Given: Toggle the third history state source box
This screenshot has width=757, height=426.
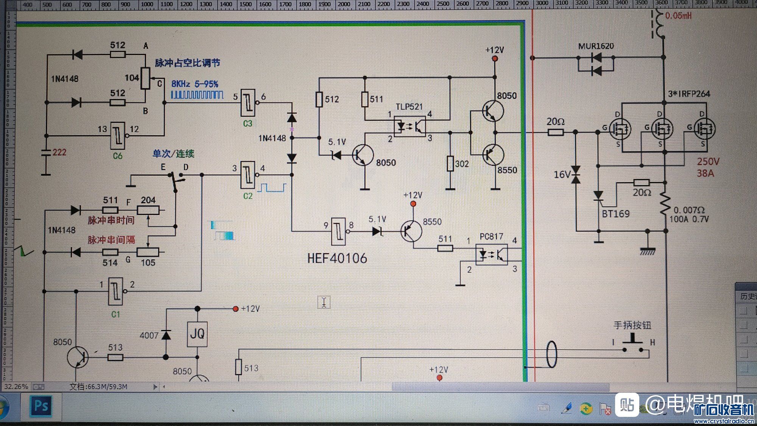Looking at the screenshot, I should pos(744,340).
